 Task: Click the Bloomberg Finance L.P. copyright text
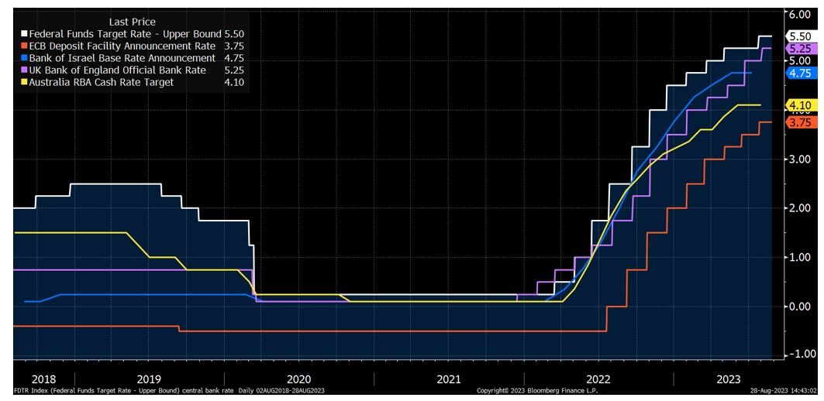coord(537,391)
